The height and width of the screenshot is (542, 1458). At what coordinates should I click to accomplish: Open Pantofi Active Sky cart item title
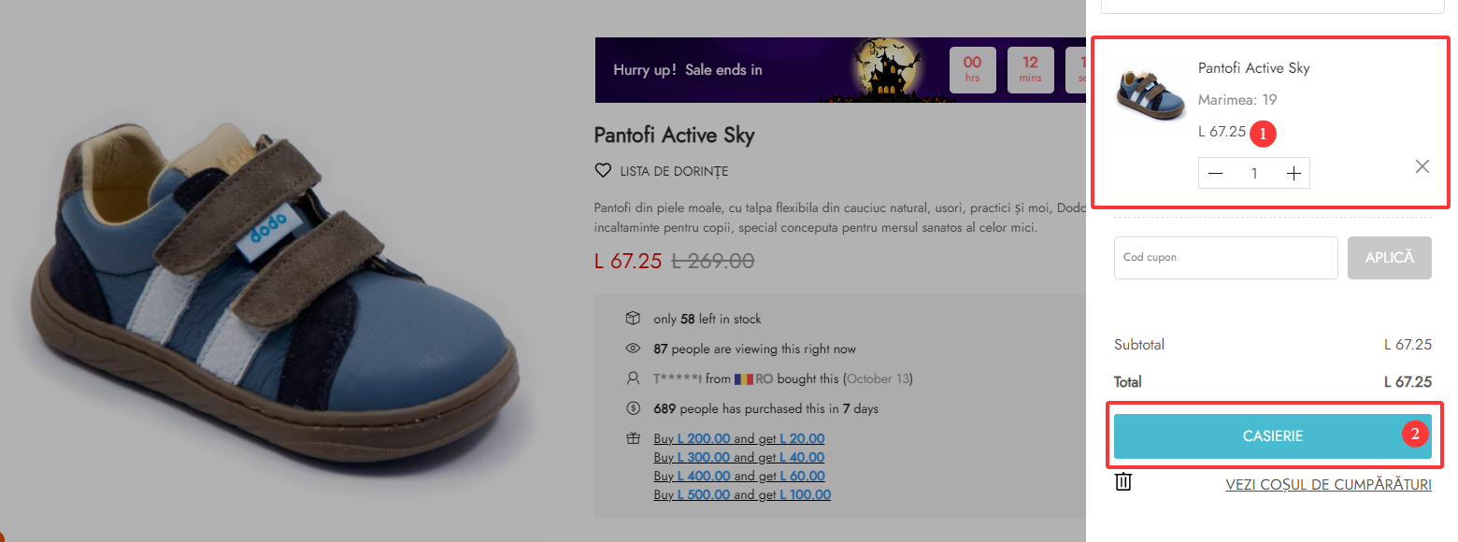[1253, 68]
